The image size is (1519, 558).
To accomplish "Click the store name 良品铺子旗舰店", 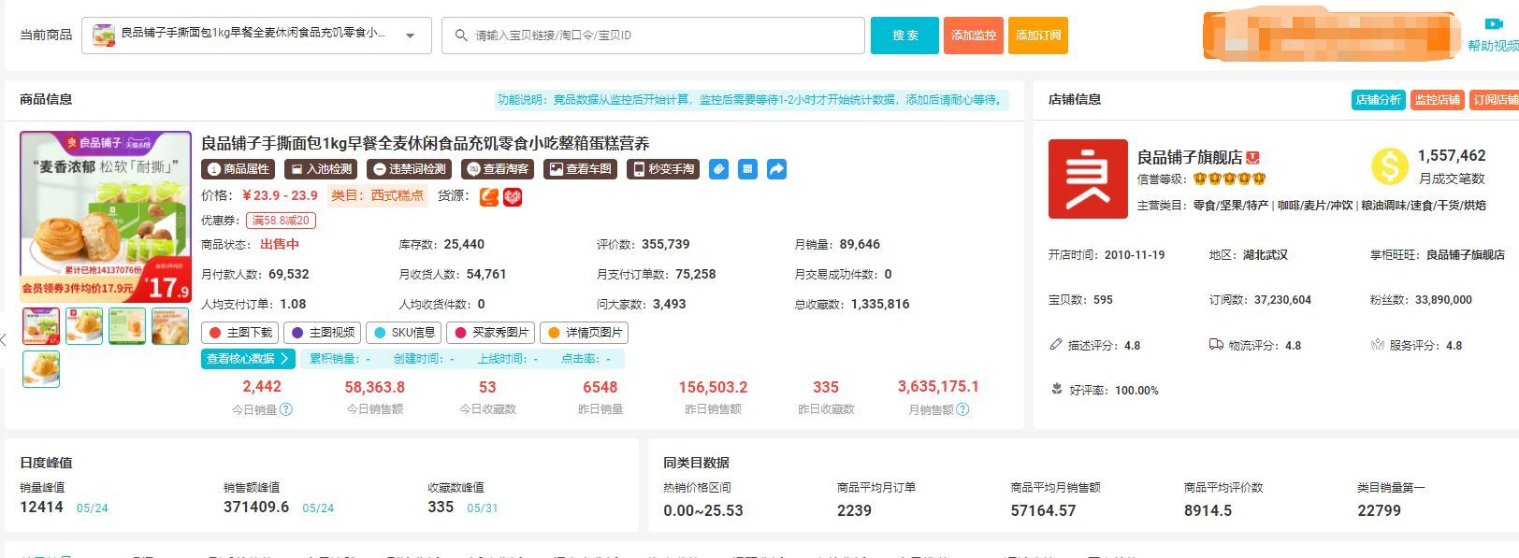I will pyautogui.click(x=1190, y=157).
